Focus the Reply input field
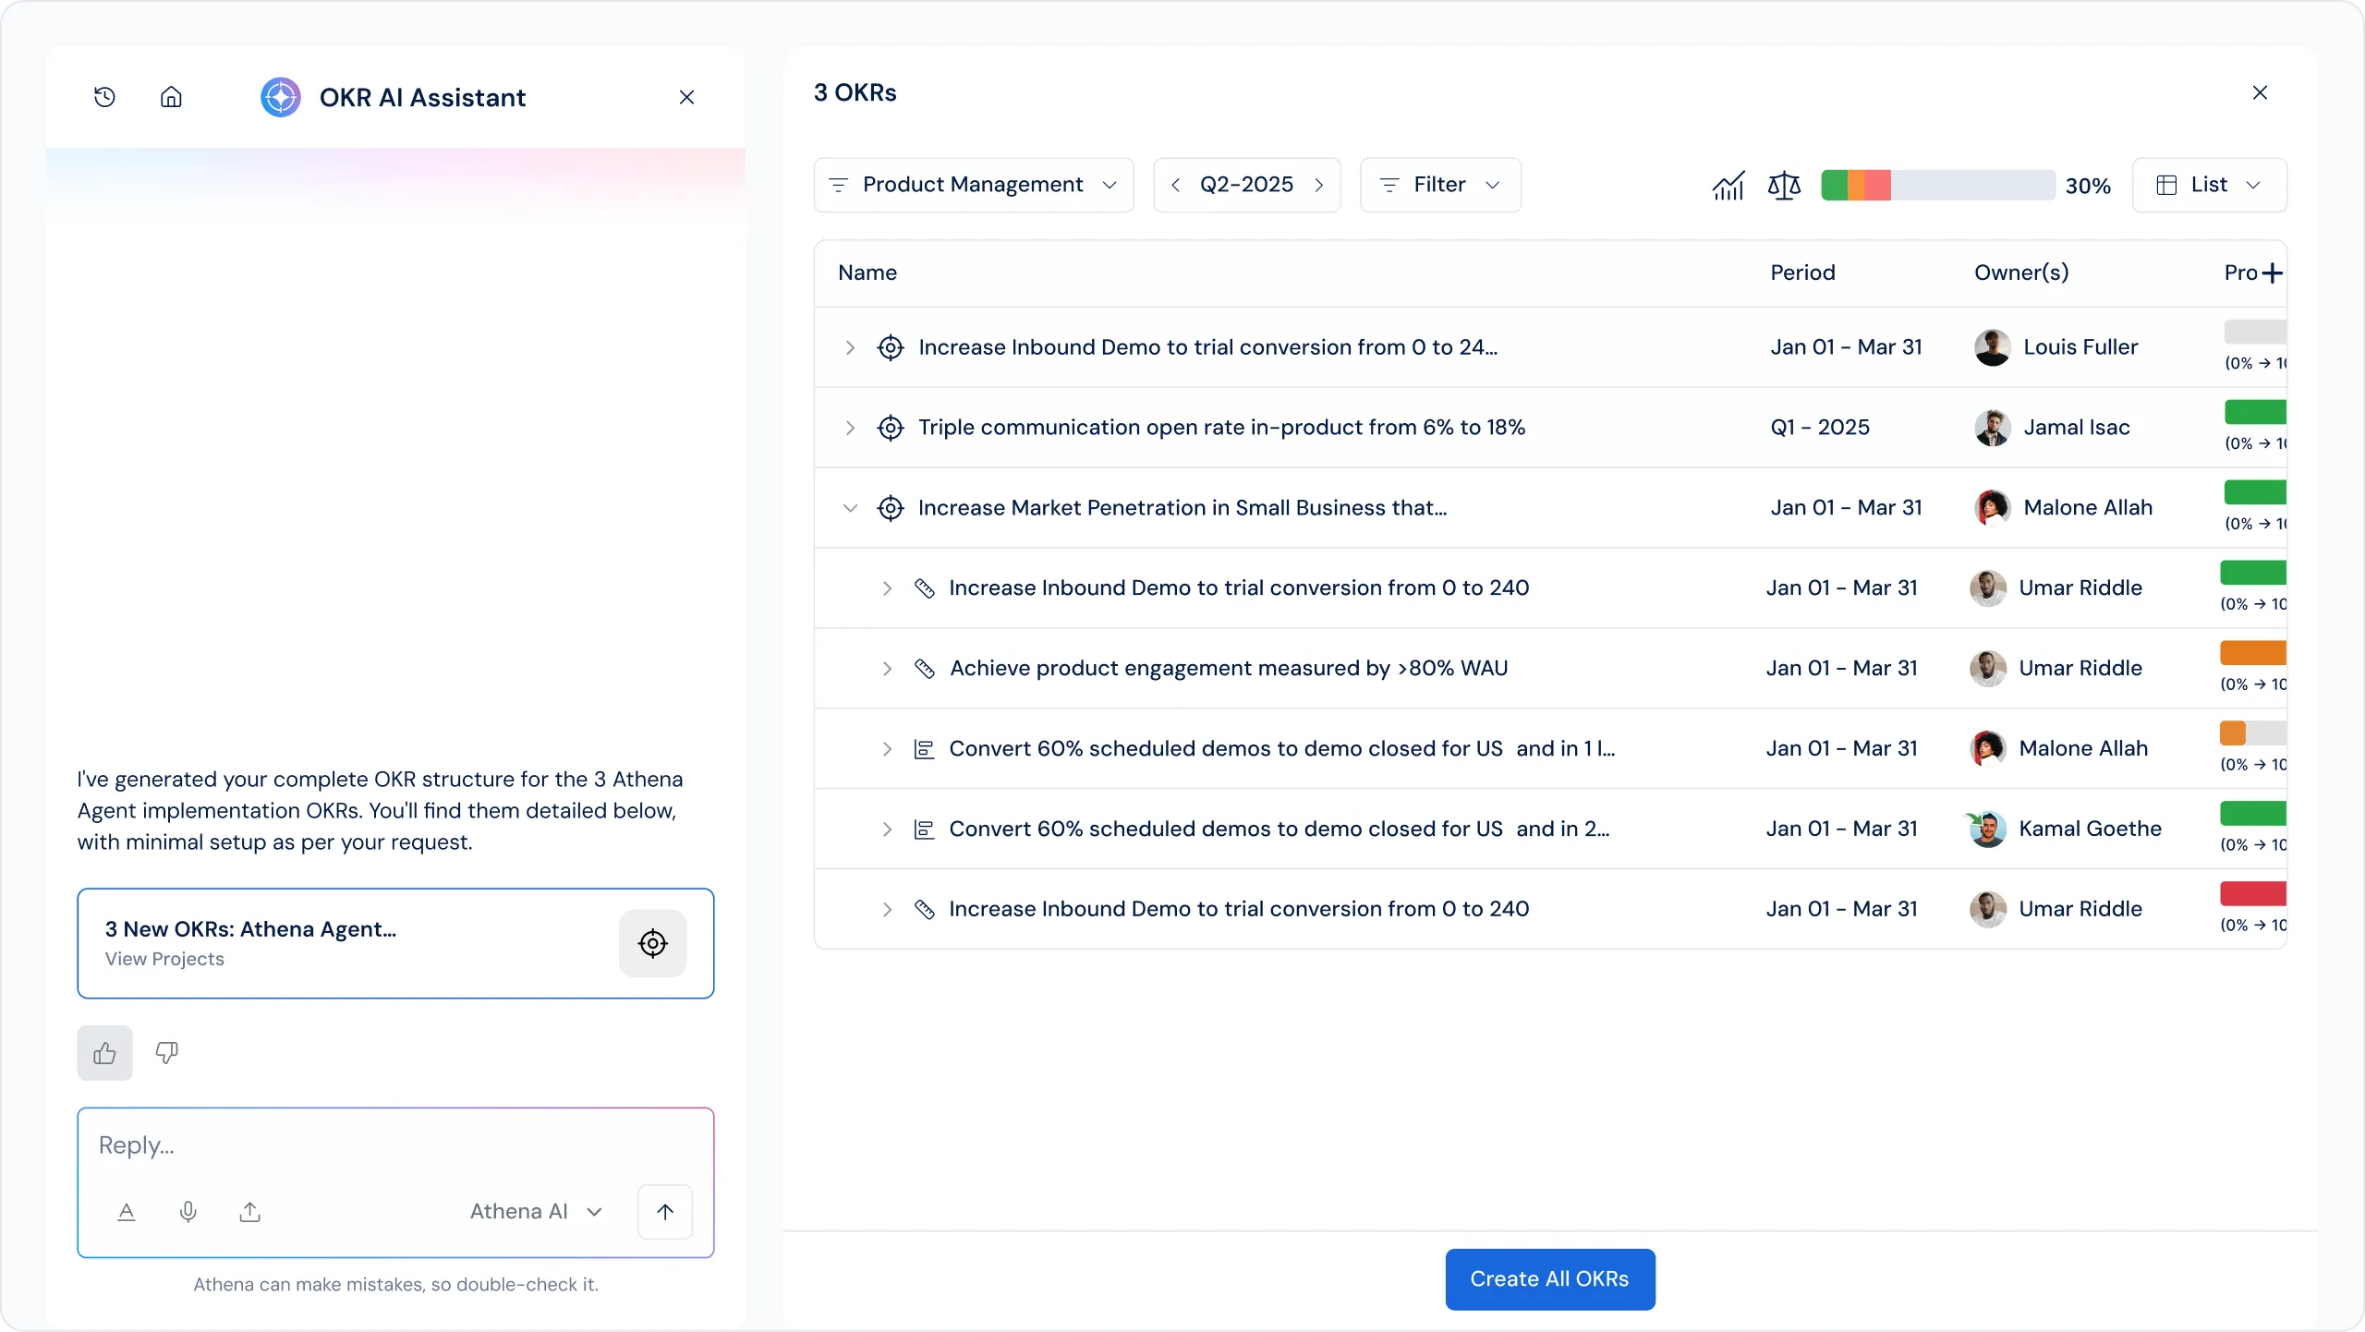Screen dimensions: 2365x1332 coord(395,1145)
